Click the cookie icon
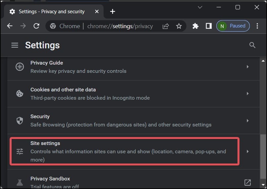This screenshot has height=189, width=267. (x=20, y=93)
